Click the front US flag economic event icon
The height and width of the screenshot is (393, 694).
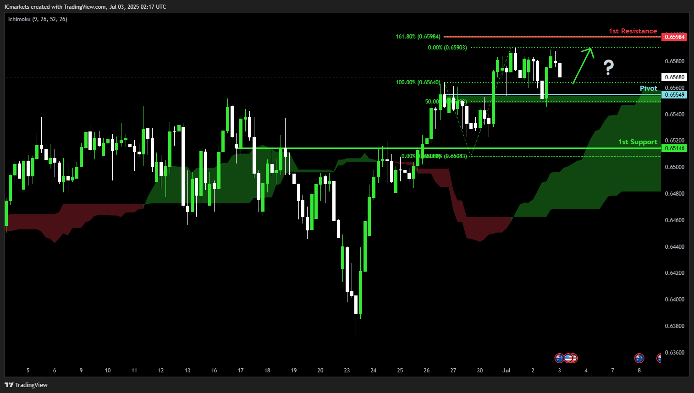(x=568, y=358)
